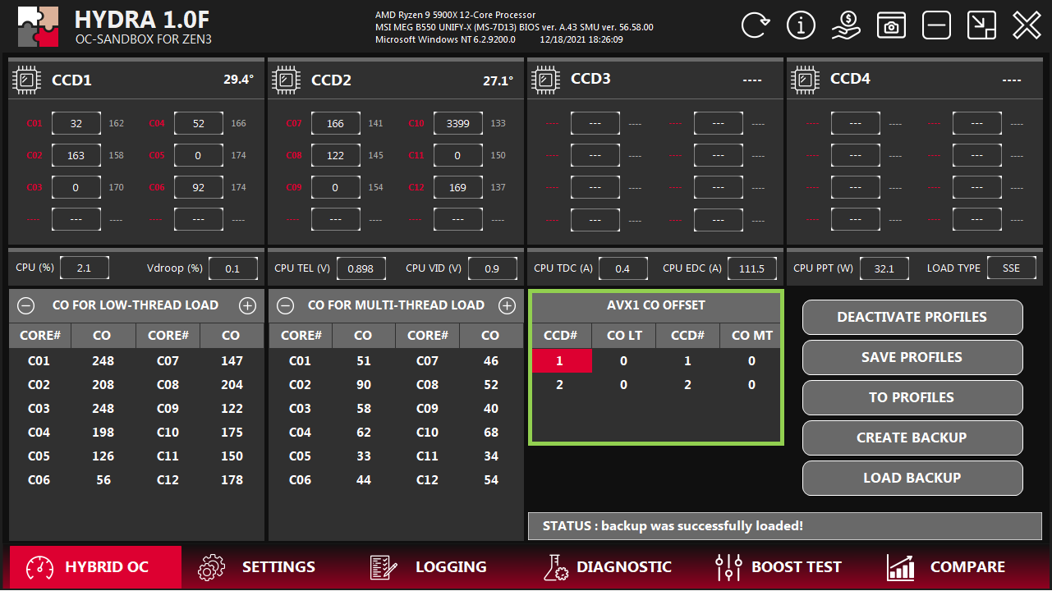The height and width of the screenshot is (591, 1052).
Task: Click multi-thread CO value 33 for C05
Action: point(363,456)
